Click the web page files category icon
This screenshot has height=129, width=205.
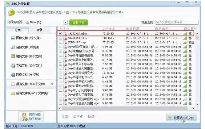click(13, 75)
